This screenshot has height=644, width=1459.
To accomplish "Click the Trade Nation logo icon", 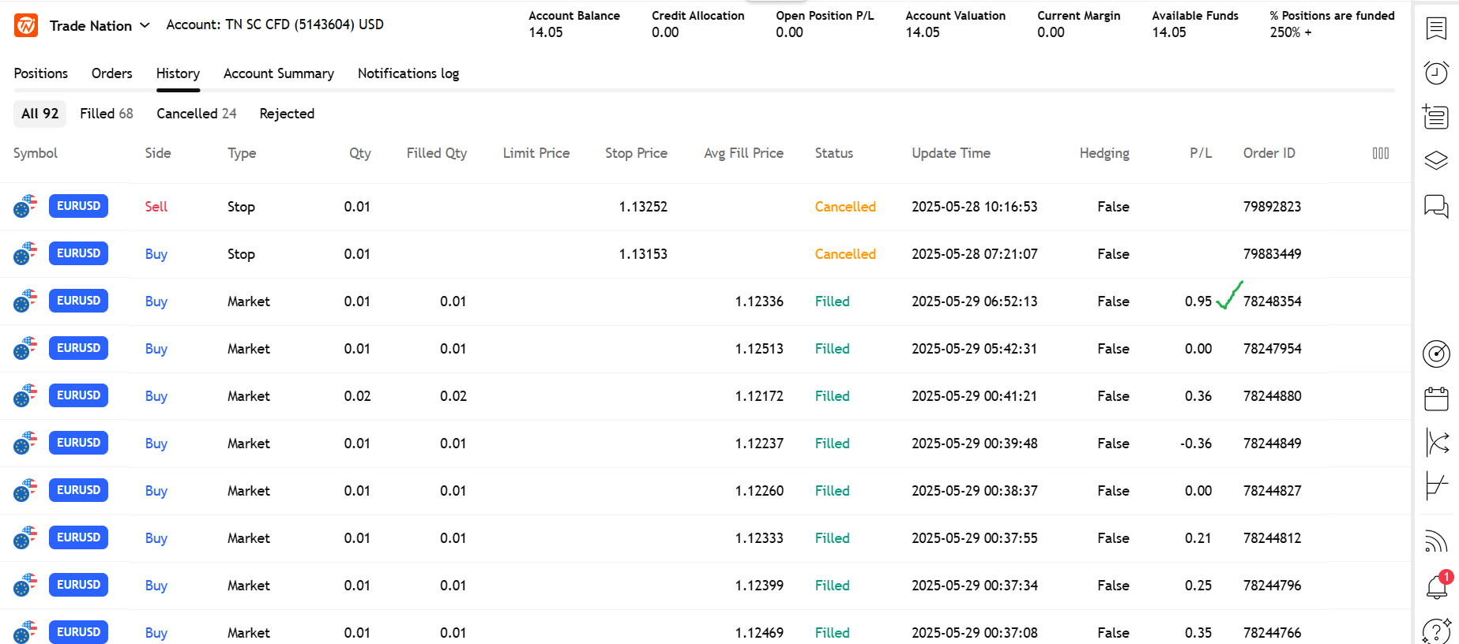I will (x=26, y=25).
